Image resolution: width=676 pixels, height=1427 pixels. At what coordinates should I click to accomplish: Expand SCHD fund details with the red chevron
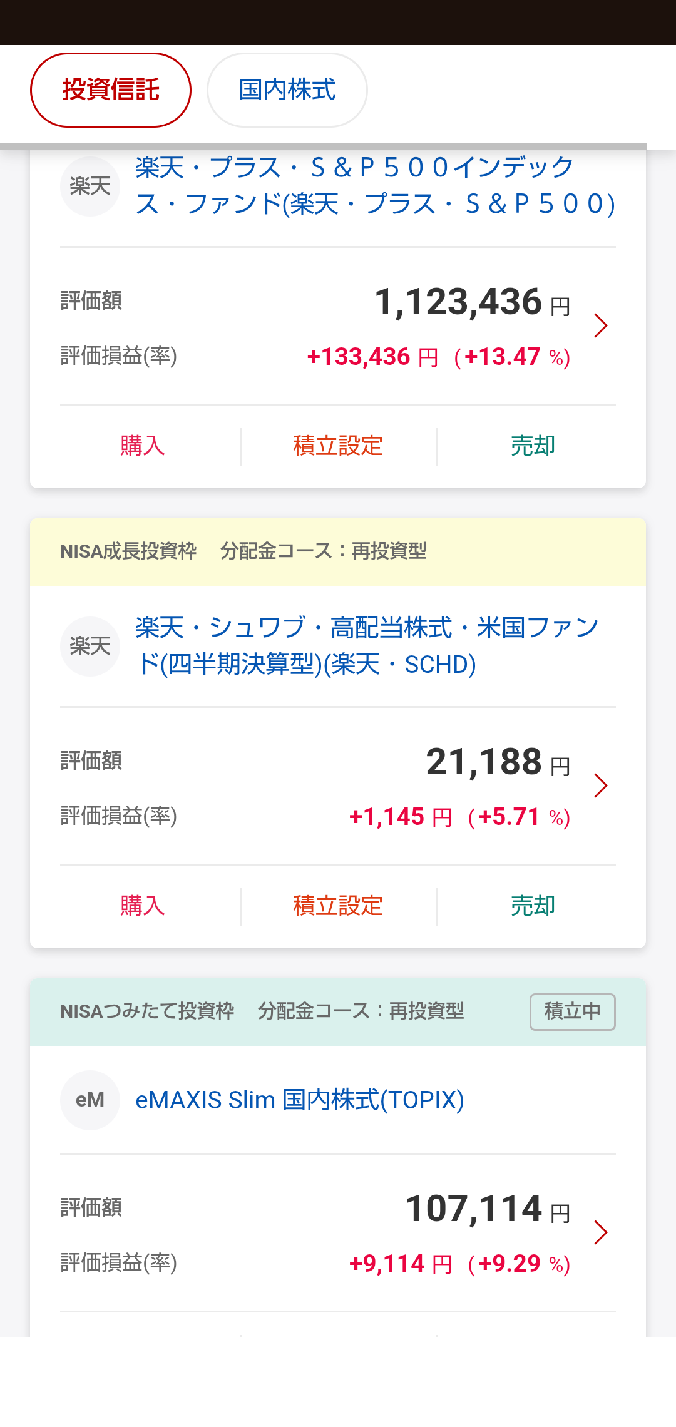tap(601, 785)
